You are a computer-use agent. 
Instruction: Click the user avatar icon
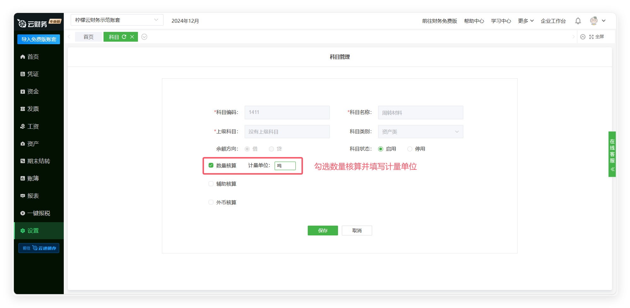point(594,21)
